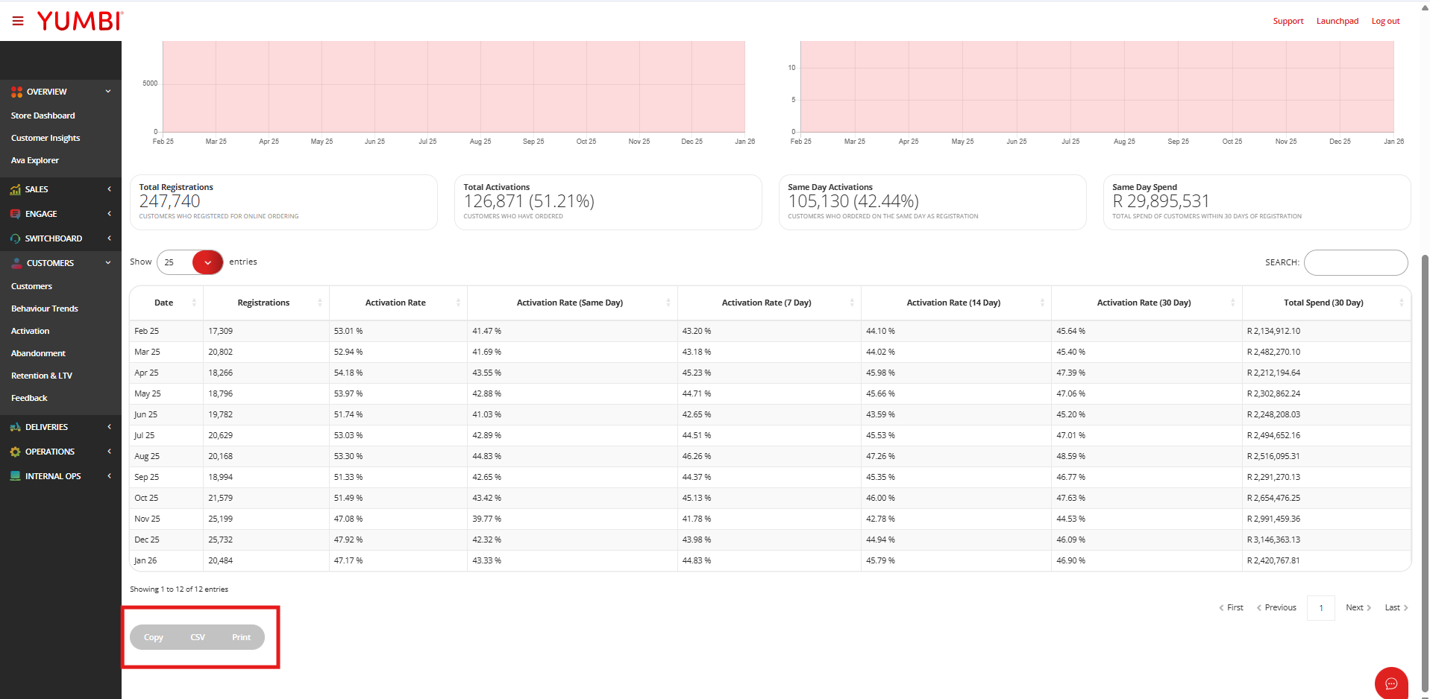Open the chat support bubble icon

click(x=1391, y=683)
